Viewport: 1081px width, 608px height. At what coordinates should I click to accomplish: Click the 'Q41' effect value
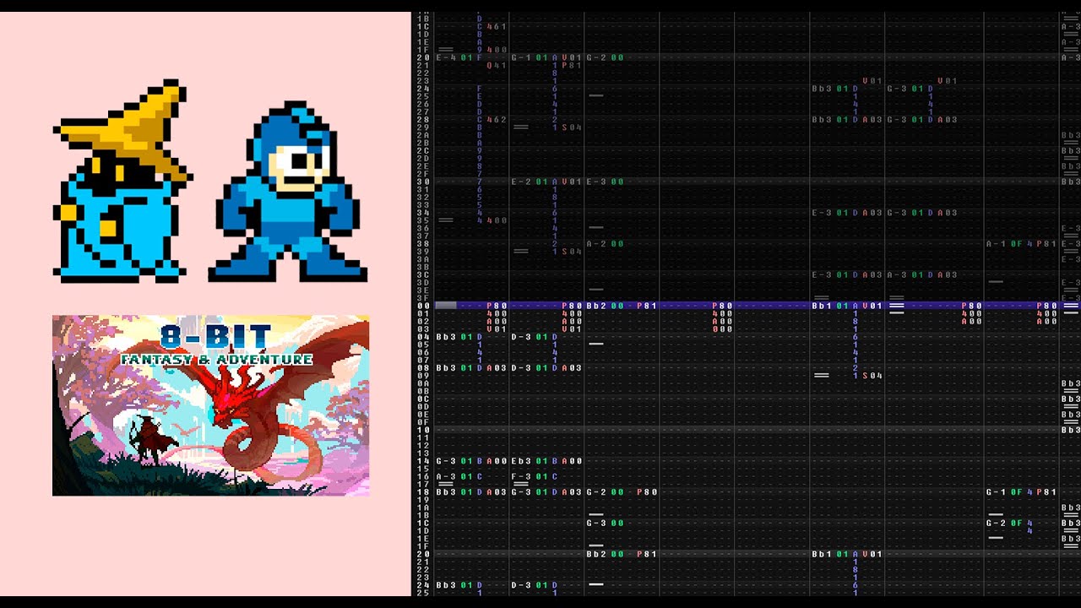pyautogui.click(x=497, y=66)
